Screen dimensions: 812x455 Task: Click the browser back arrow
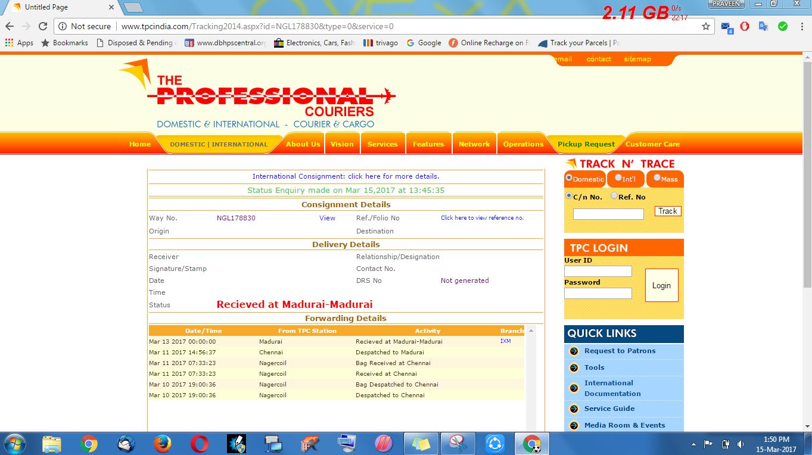(10, 26)
